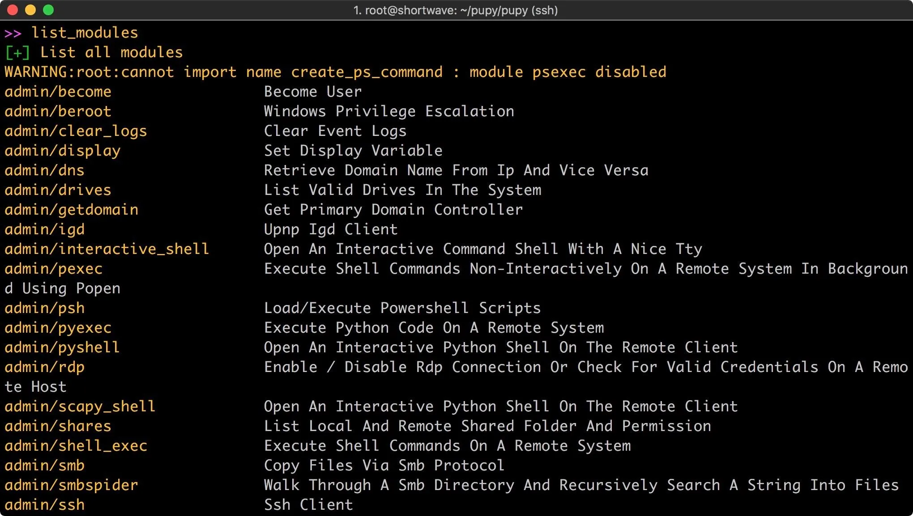
Task: Click the 'list_modules' command text
Action: tap(85, 33)
